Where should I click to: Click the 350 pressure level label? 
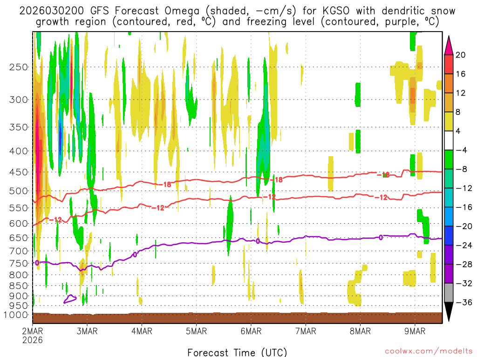point(19,127)
